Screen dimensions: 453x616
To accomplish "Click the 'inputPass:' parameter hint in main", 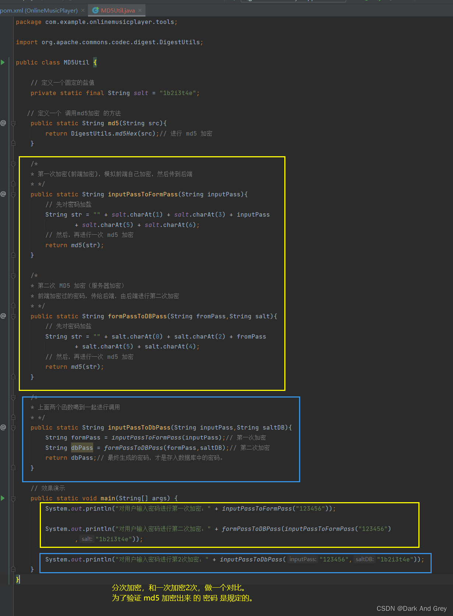I will pyautogui.click(x=303, y=559).
